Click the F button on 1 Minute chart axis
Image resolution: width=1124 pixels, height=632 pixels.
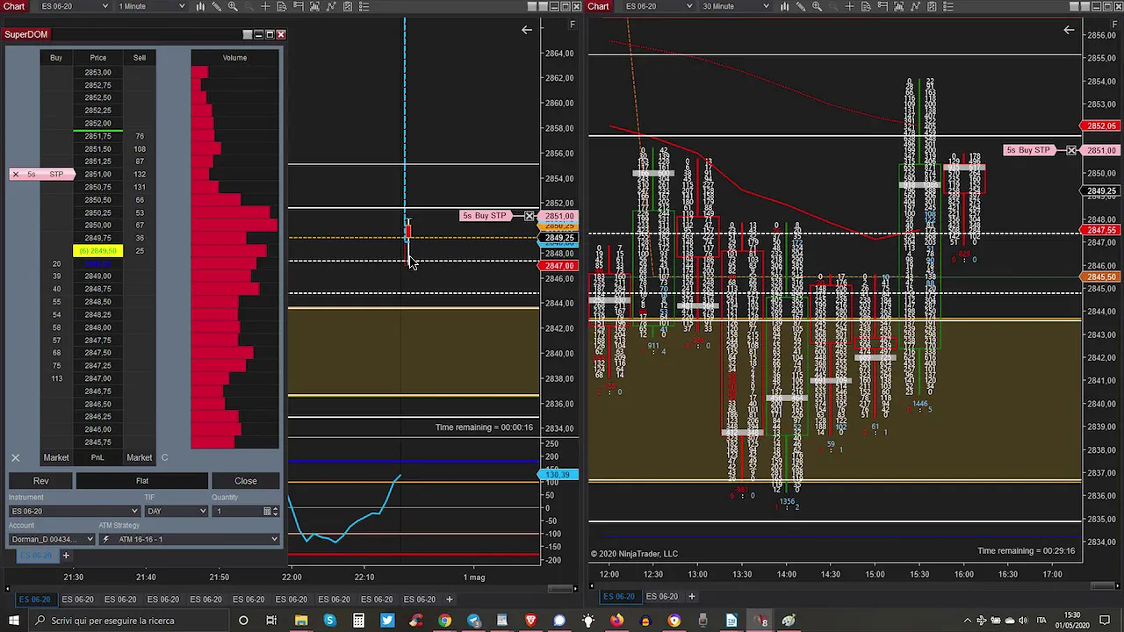tap(573, 25)
